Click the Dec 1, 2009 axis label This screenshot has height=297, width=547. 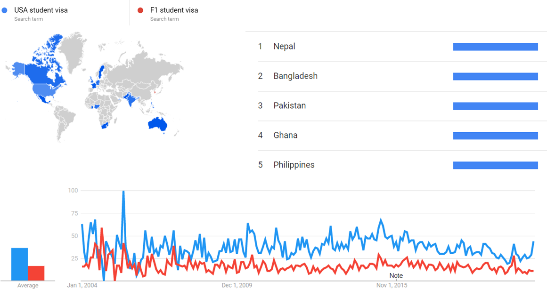coord(237,286)
